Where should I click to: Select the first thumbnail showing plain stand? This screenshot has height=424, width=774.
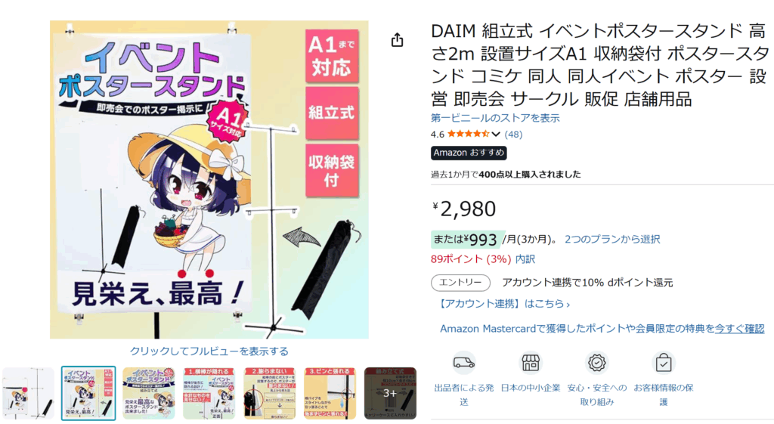(x=28, y=394)
